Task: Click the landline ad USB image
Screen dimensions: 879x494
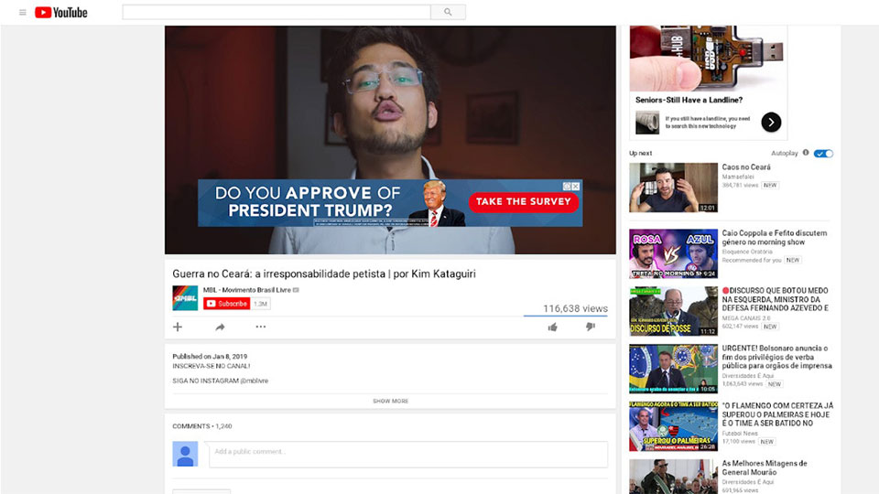Action: click(x=708, y=59)
